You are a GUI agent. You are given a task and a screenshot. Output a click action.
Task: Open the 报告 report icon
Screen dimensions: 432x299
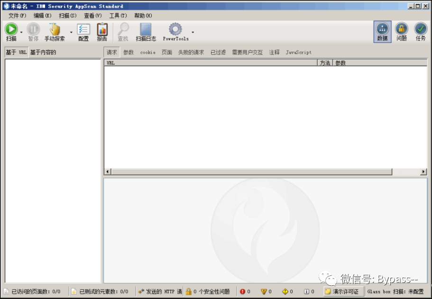102,29
